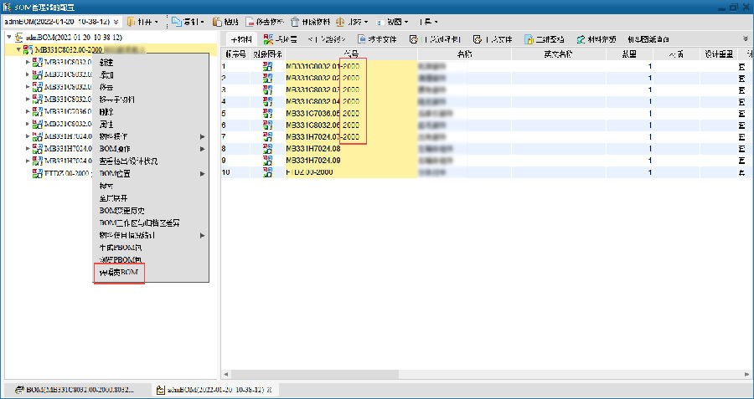Click the FTDZ.00-2000 tree node icon

[38, 173]
